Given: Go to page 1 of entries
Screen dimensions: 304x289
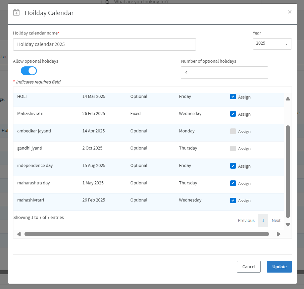Looking at the screenshot, I should [263, 221].
